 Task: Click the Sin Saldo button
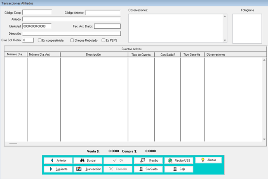pos(148,169)
